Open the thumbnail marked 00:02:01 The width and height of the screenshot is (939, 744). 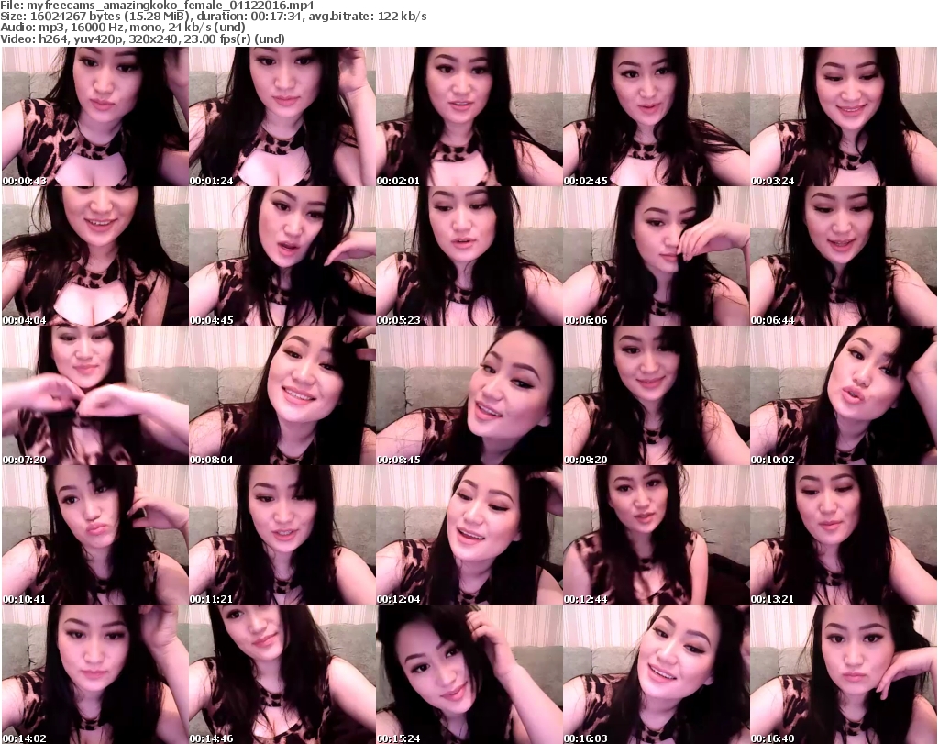(x=469, y=117)
